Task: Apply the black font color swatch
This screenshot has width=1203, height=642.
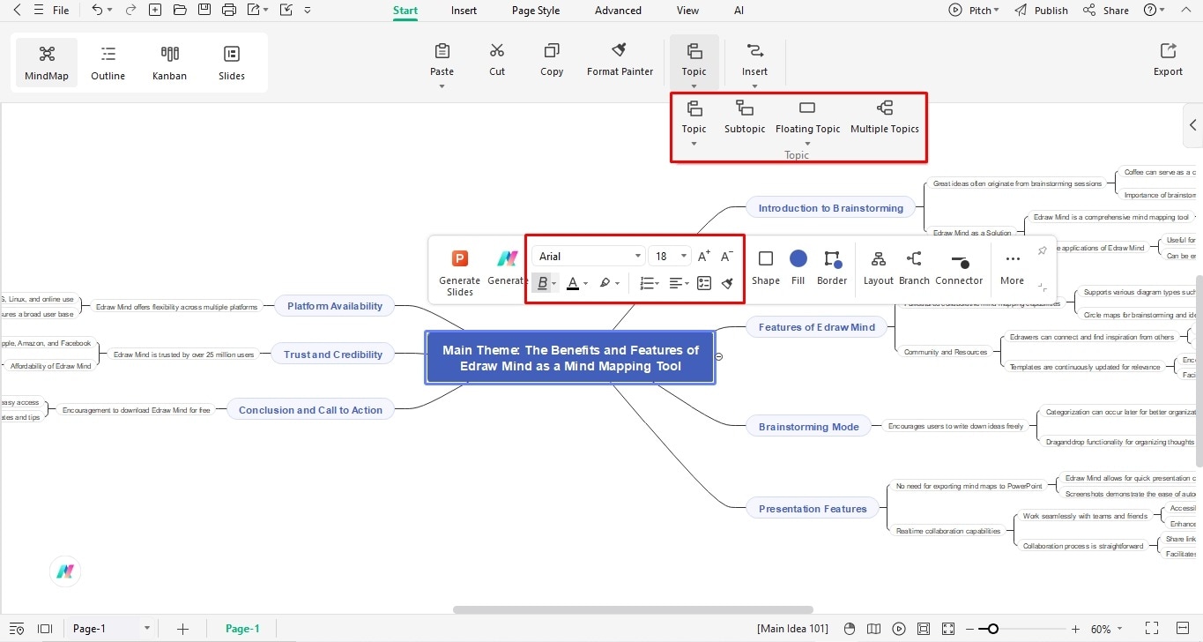Action: point(573,283)
